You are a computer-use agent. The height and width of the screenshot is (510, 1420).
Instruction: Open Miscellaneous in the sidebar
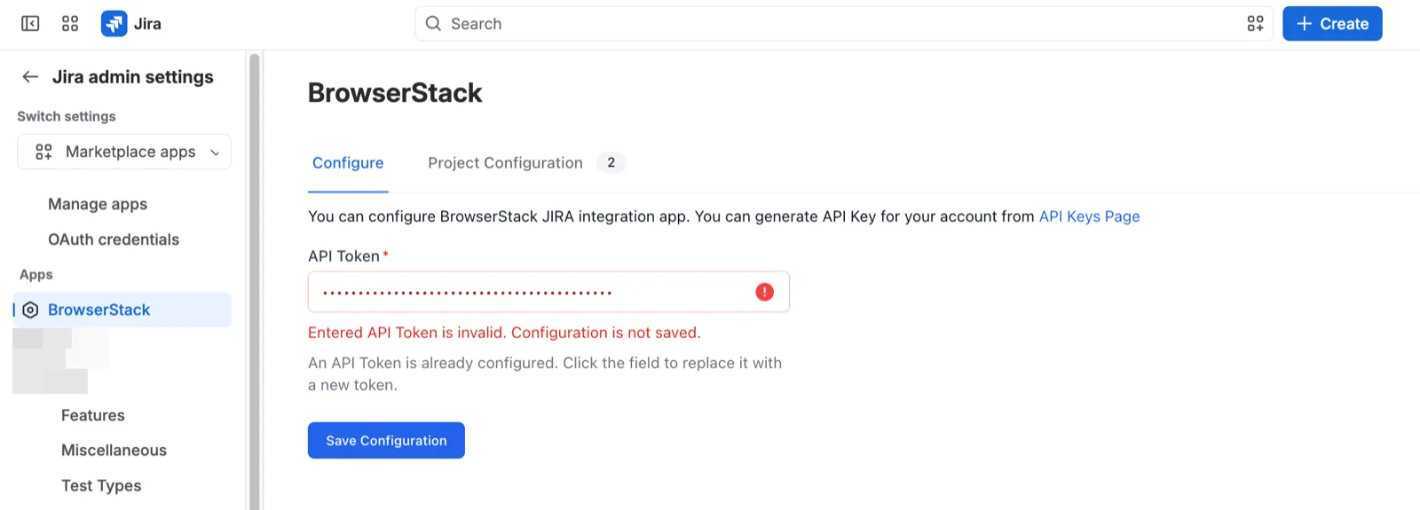point(114,451)
